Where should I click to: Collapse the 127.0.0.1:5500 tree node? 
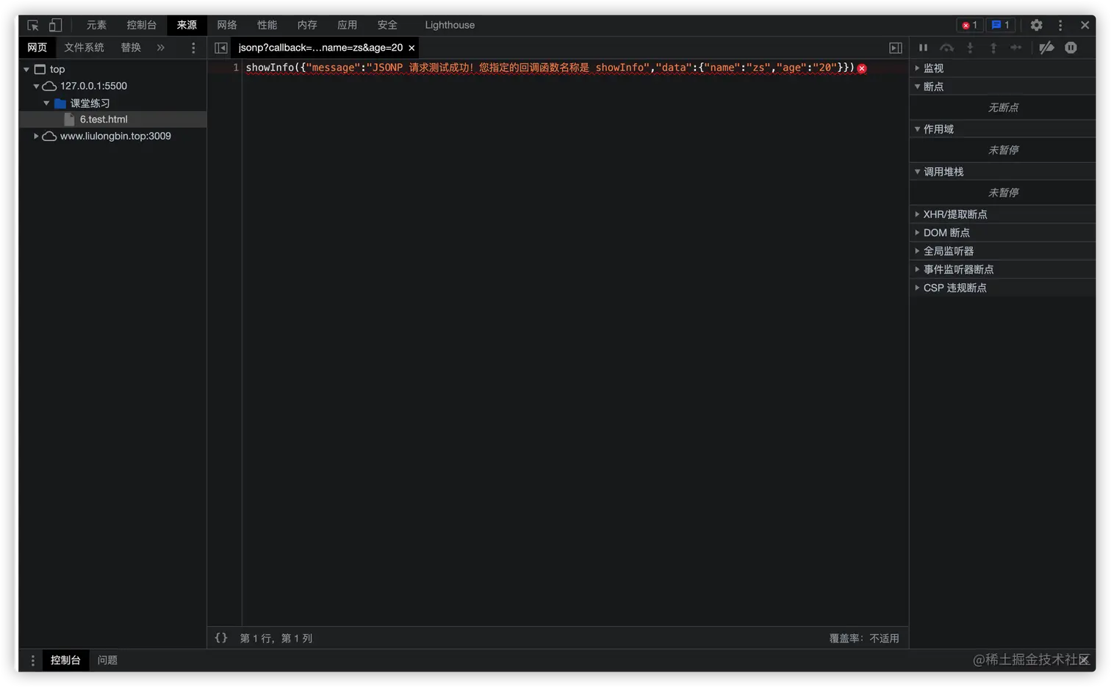tap(36, 86)
